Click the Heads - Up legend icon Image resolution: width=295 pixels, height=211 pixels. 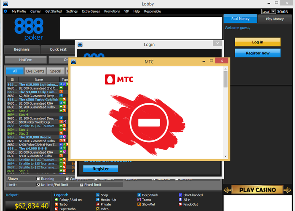(x=98, y=200)
